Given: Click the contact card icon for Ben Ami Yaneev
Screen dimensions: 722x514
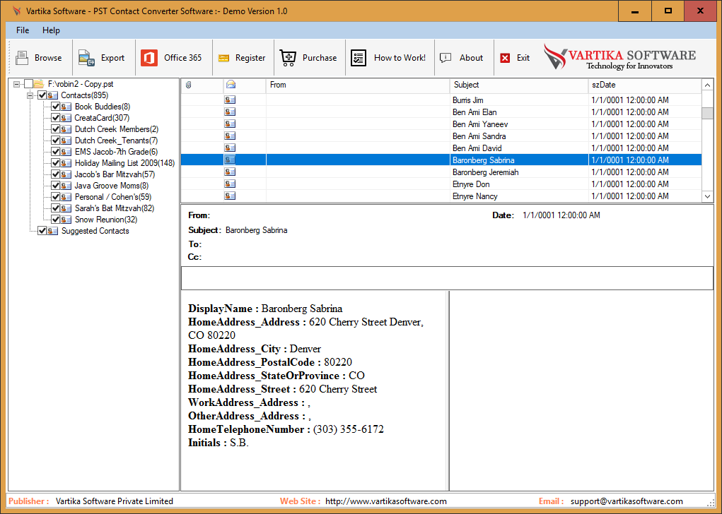Looking at the screenshot, I should click(x=230, y=124).
